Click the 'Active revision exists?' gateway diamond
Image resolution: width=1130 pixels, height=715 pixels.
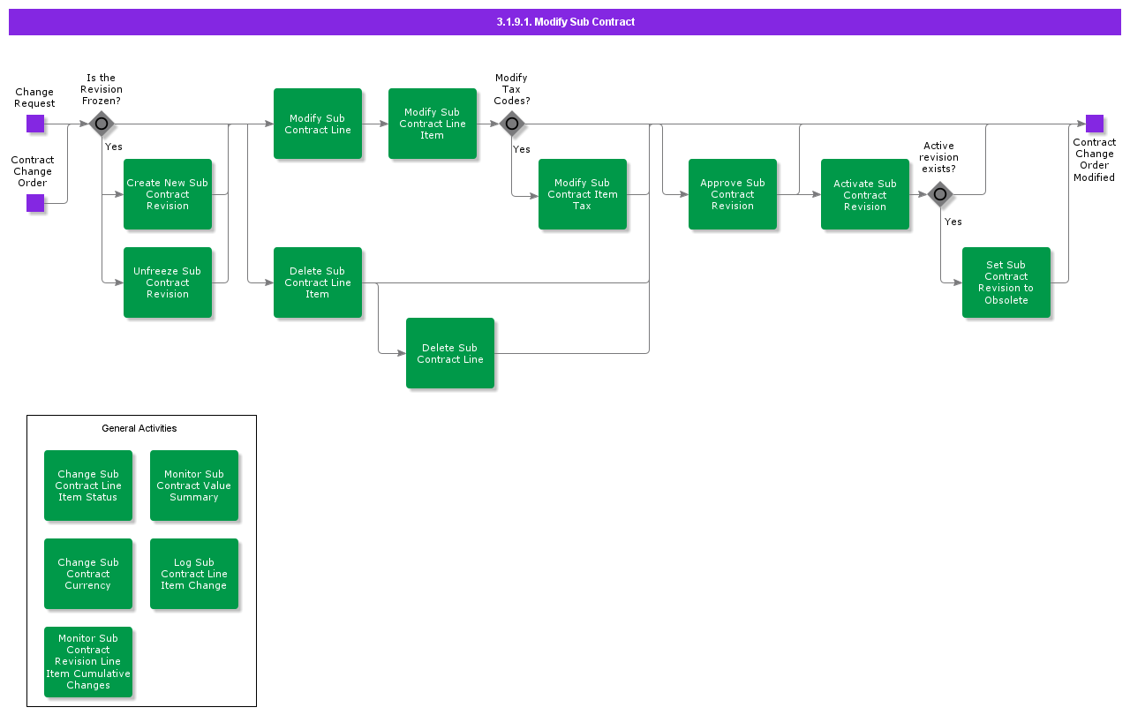point(940,194)
